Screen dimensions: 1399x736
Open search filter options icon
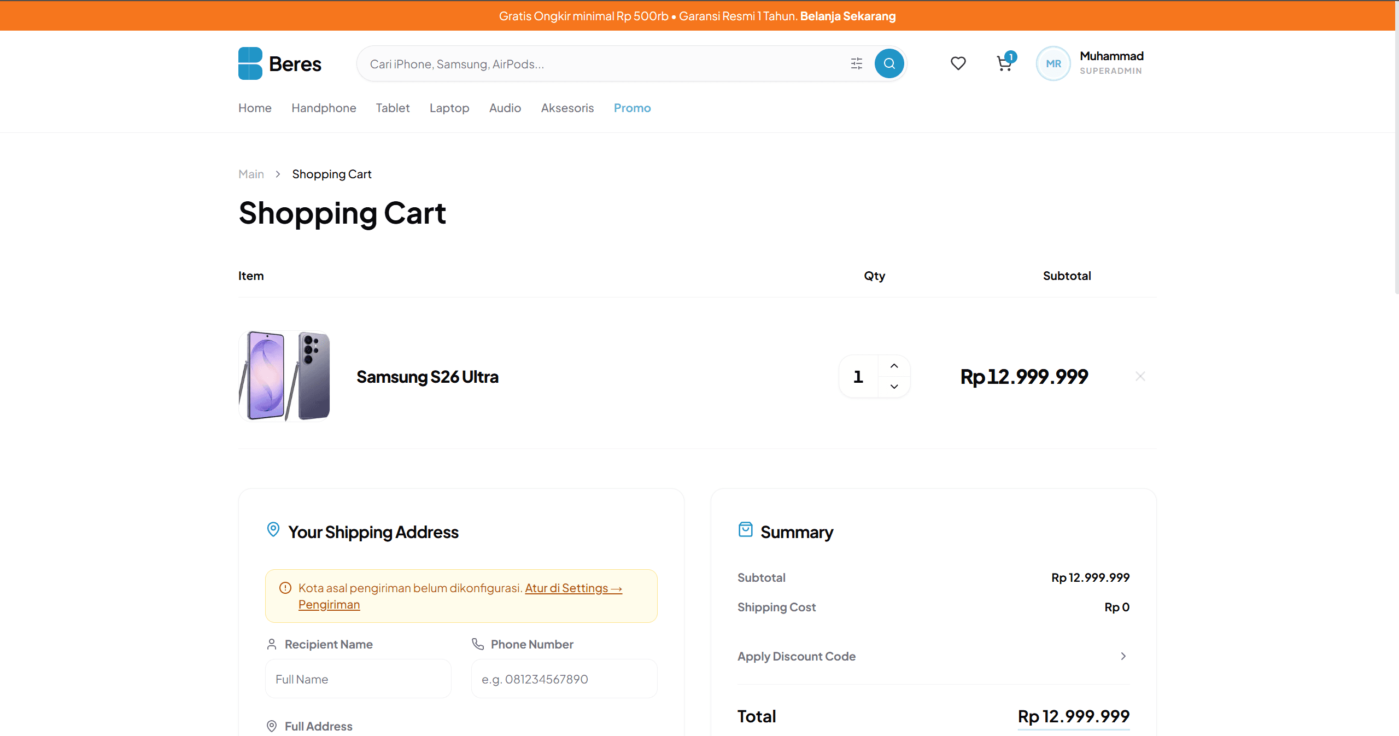[856, 63]
